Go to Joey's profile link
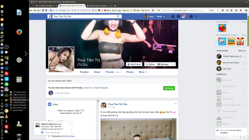Viewport: 249px width, 140px height. 149,16
